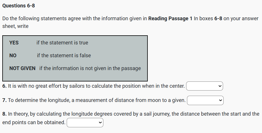262x133 pixels.
Task: Click "if the statement is true" text
Action: click(62, 43)
